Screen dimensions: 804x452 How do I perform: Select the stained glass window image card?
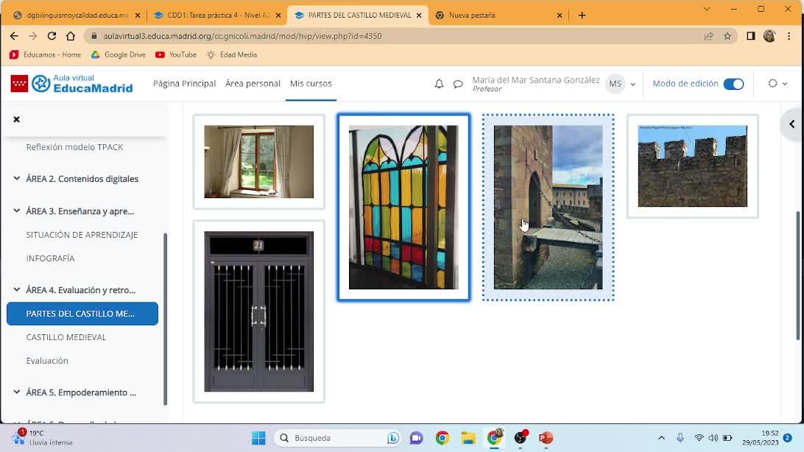pyautogui.click(x=403, y=208)
